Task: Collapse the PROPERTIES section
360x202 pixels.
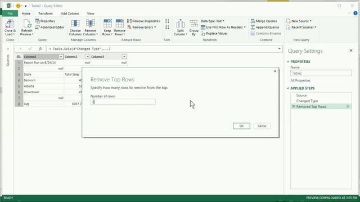Action: (288, 62)
